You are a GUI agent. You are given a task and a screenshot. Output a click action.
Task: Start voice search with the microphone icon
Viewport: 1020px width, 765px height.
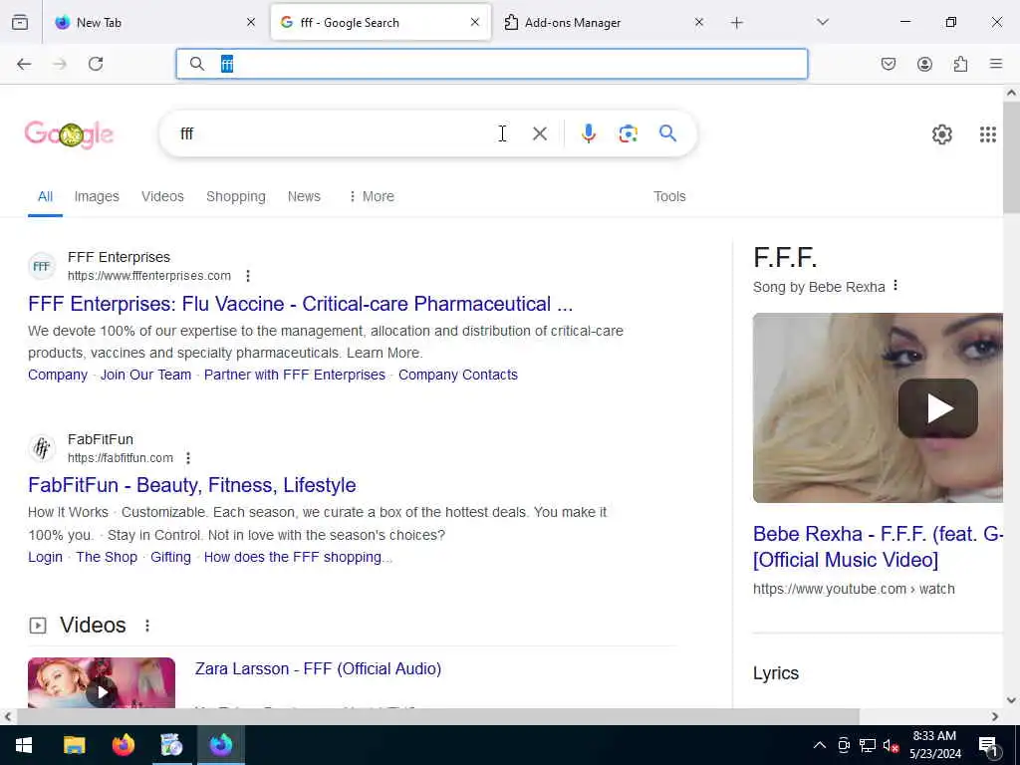pos(588,133)
